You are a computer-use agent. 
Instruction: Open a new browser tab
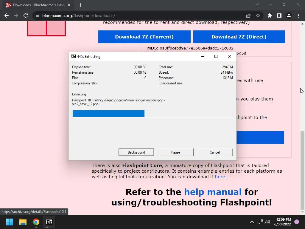[80, 5]
